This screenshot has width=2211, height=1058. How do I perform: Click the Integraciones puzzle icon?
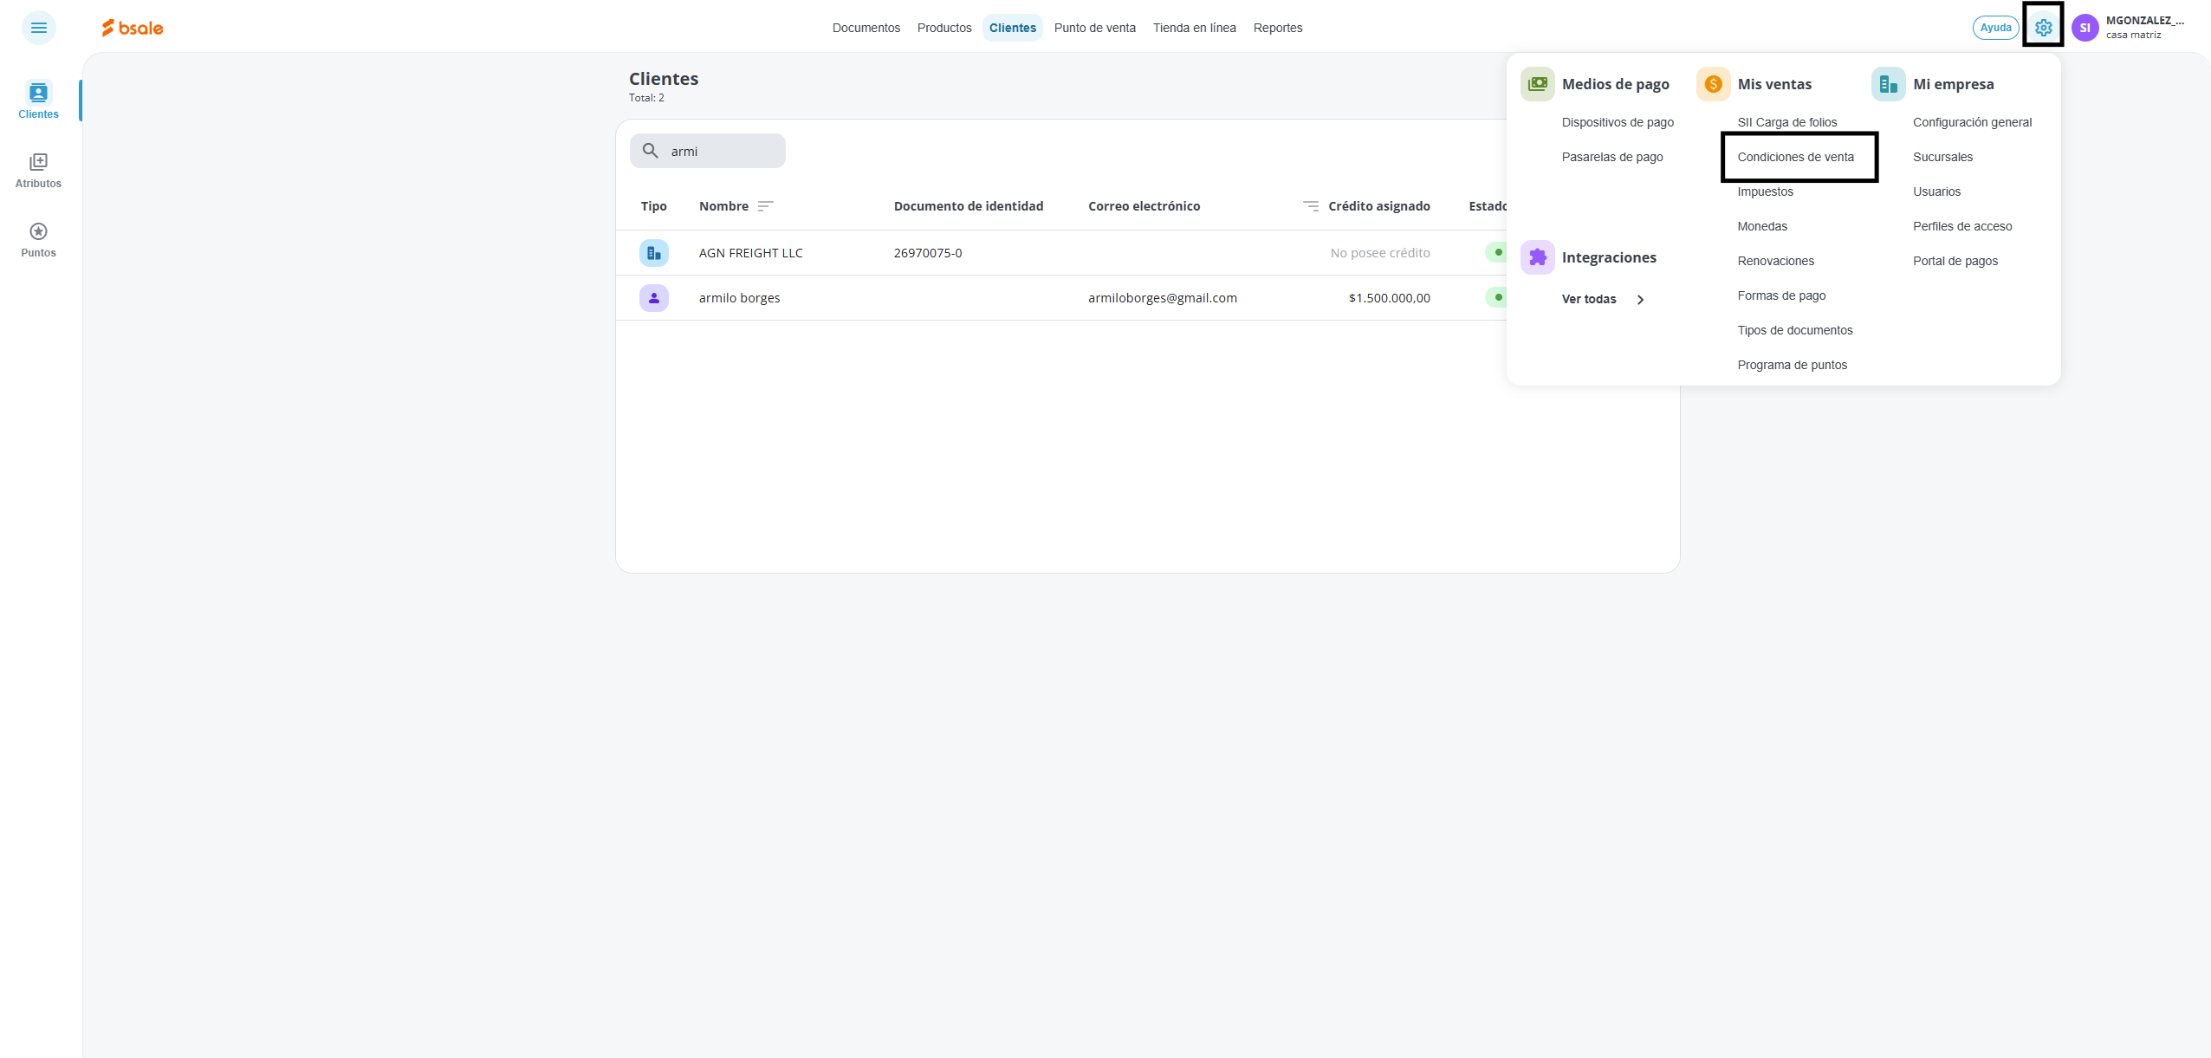(1537, 257)
